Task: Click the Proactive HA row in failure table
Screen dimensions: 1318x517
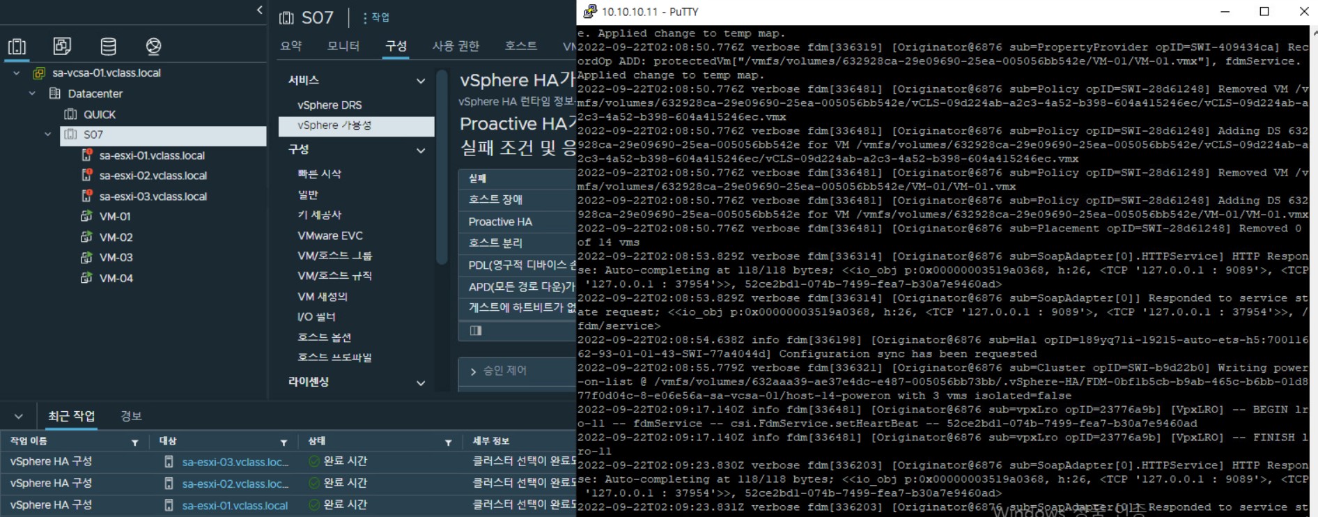Action: 518,222
